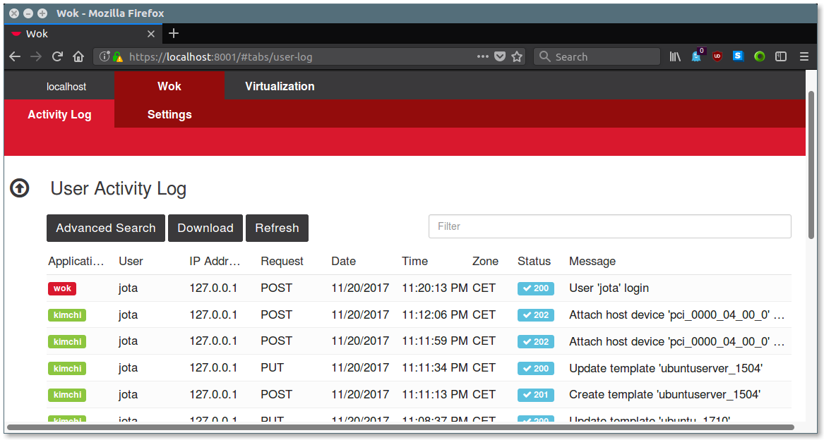Click the blue S extension icon
Viewport: 824px width, 440px height.
(x=739, y=56)
